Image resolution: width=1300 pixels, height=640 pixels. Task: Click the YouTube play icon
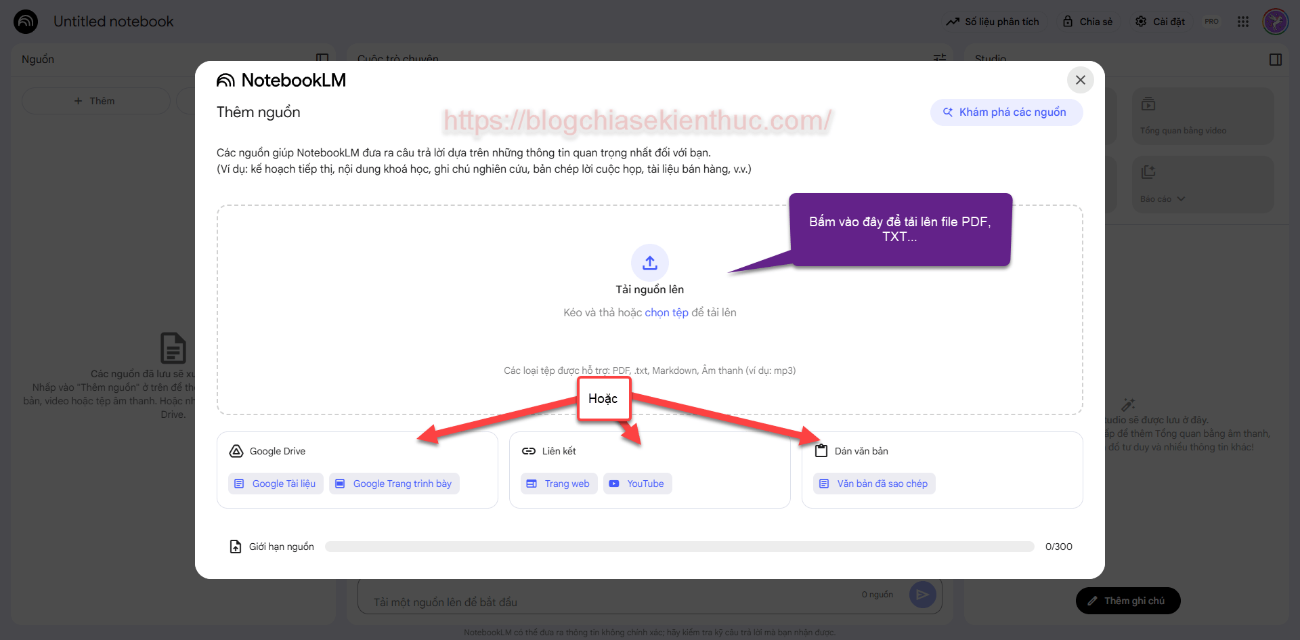[614, 484]
